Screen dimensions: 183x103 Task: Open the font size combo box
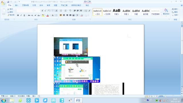point(37,11)
